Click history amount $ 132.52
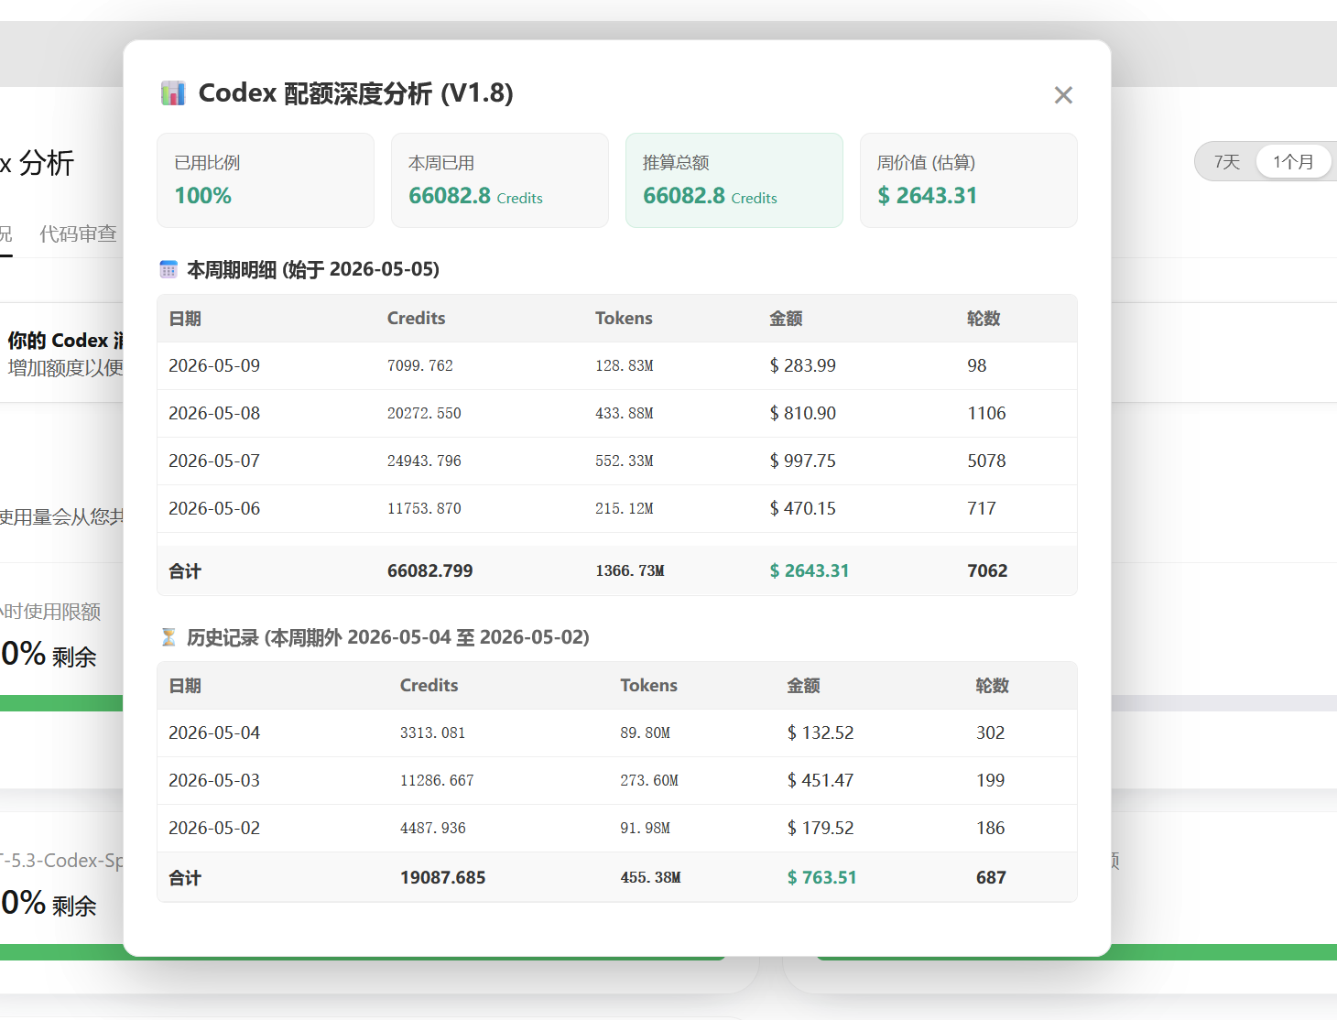 pos(821,732)
